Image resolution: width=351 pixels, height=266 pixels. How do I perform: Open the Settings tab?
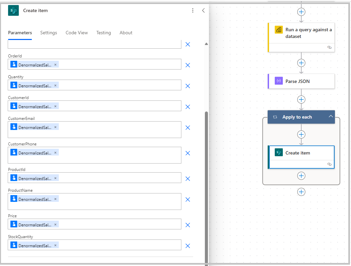click(x=49, y=33)
